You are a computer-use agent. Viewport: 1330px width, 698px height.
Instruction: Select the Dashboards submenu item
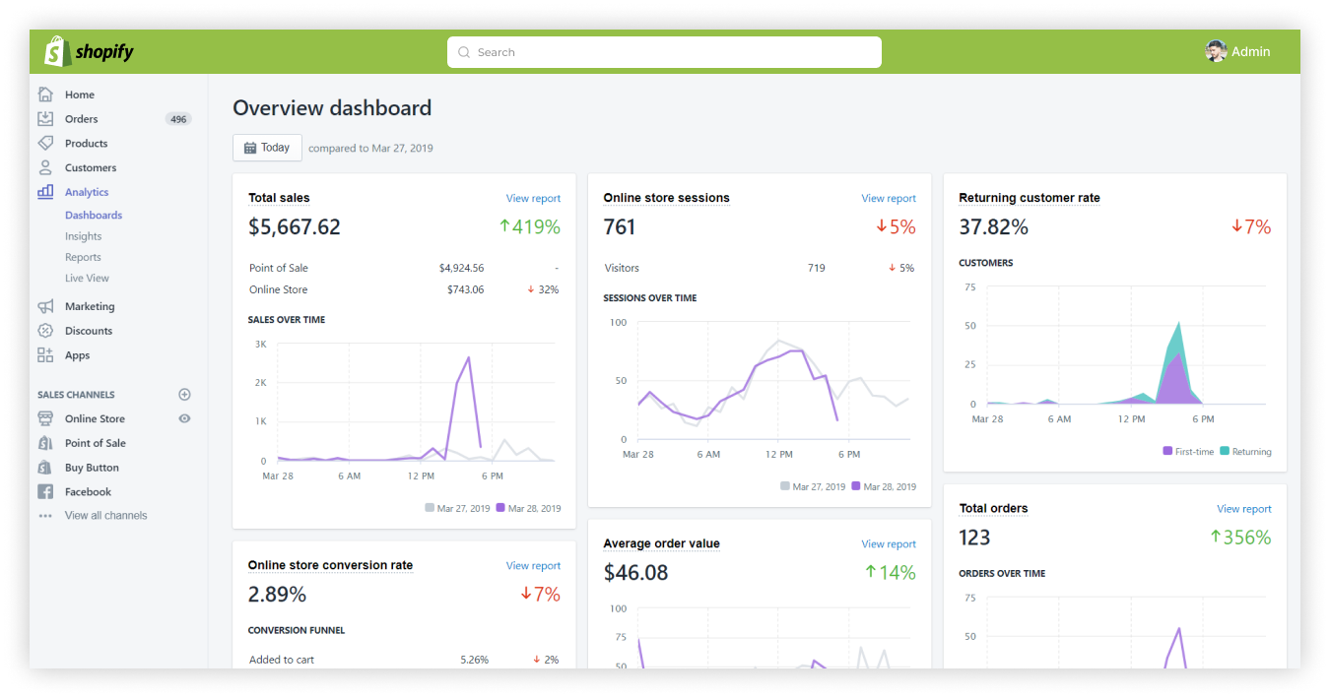click(x=94, y=215)
